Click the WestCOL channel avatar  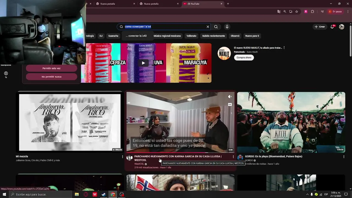(129, 158)
